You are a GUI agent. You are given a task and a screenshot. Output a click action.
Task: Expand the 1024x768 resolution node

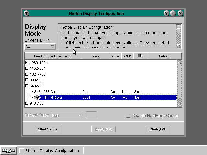27,74
